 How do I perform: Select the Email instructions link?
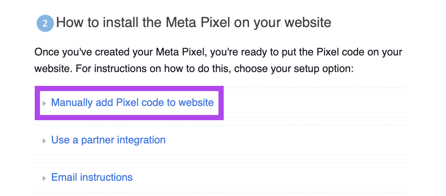point(92,177)
